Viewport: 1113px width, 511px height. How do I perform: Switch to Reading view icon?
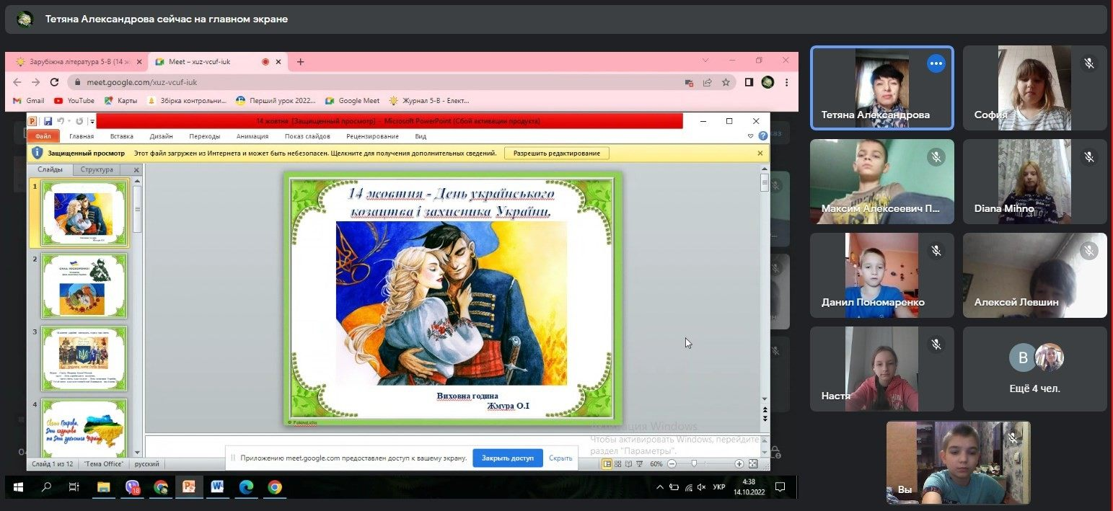628,464
